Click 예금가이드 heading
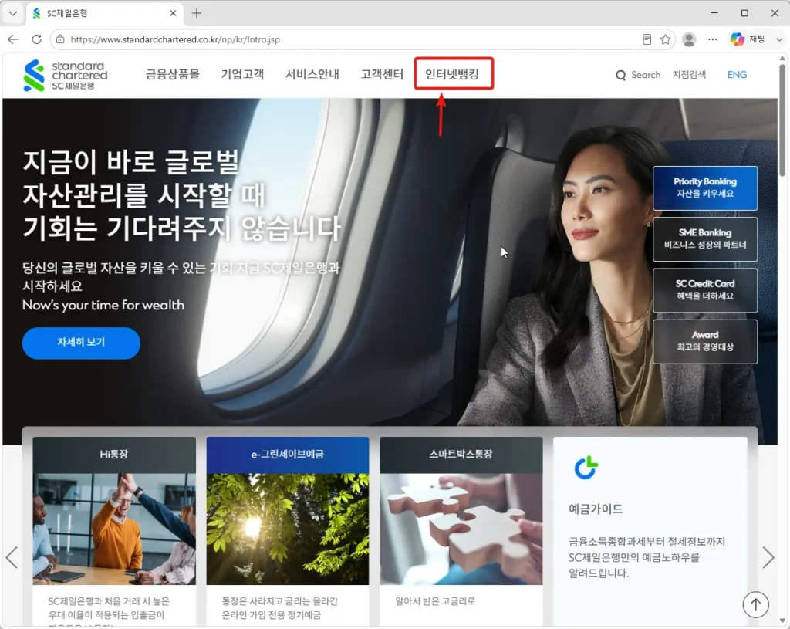 (x=596, y=509)
